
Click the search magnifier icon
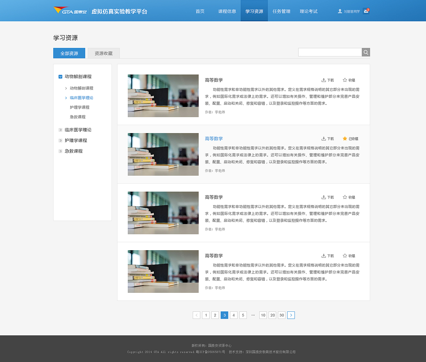point(365,52)
